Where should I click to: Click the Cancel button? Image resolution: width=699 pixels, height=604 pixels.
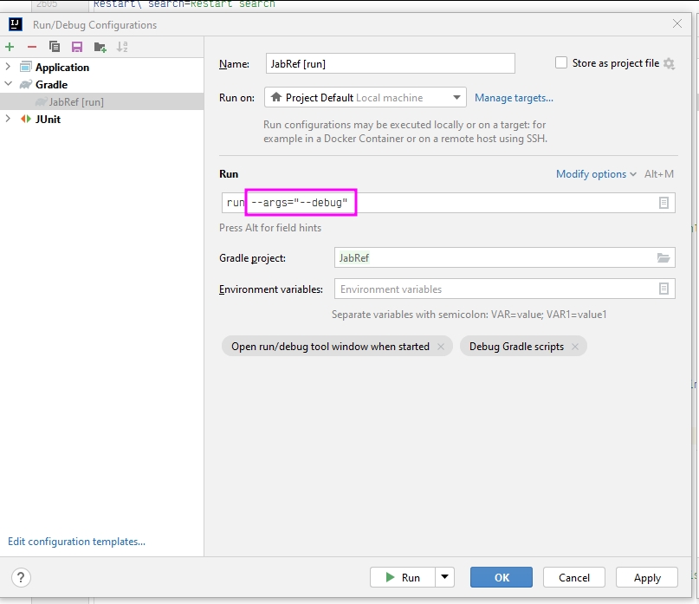point(573,577)
